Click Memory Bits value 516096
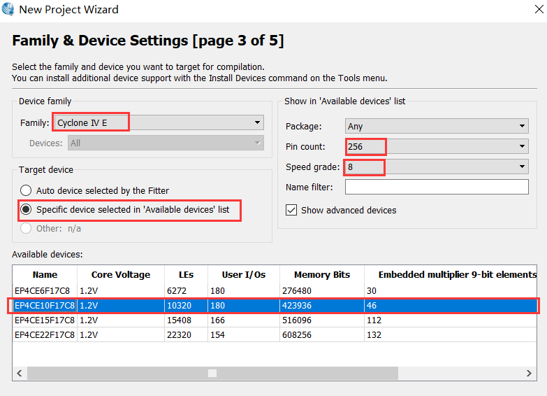 point(297,320)
